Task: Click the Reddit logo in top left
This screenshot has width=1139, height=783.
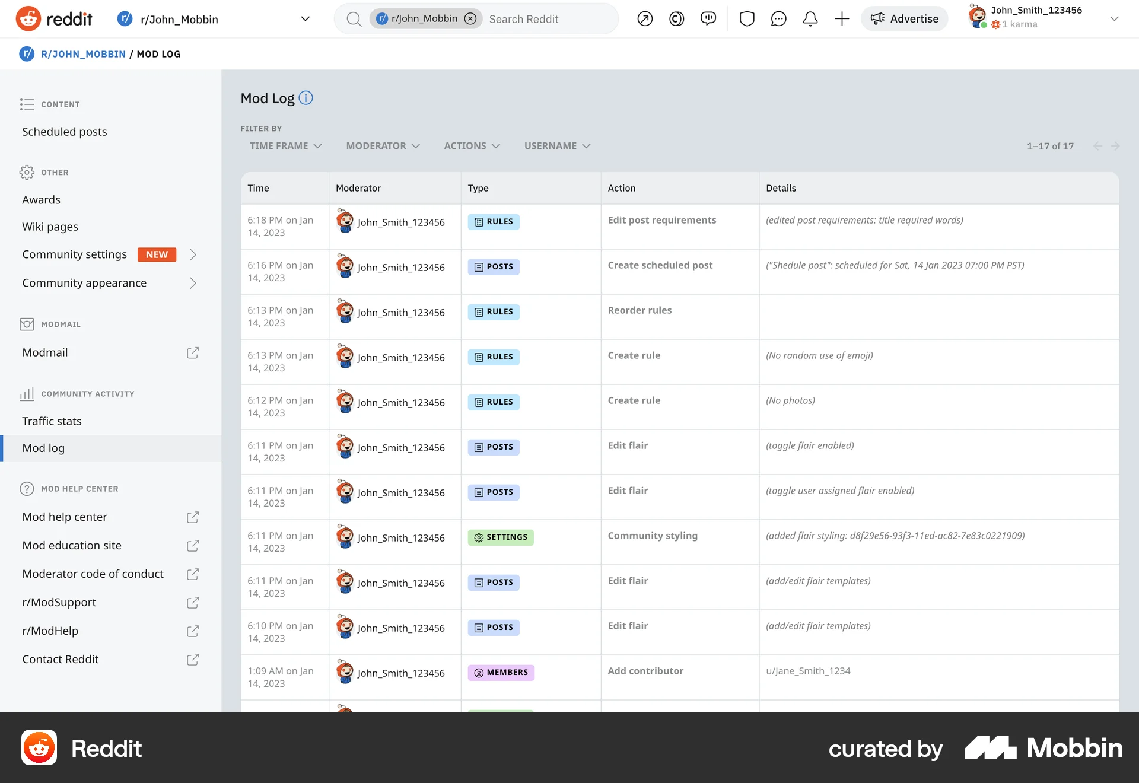Action: (55, 18)
